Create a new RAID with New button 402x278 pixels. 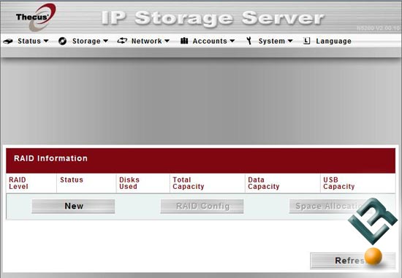click(x=73, y=206)
